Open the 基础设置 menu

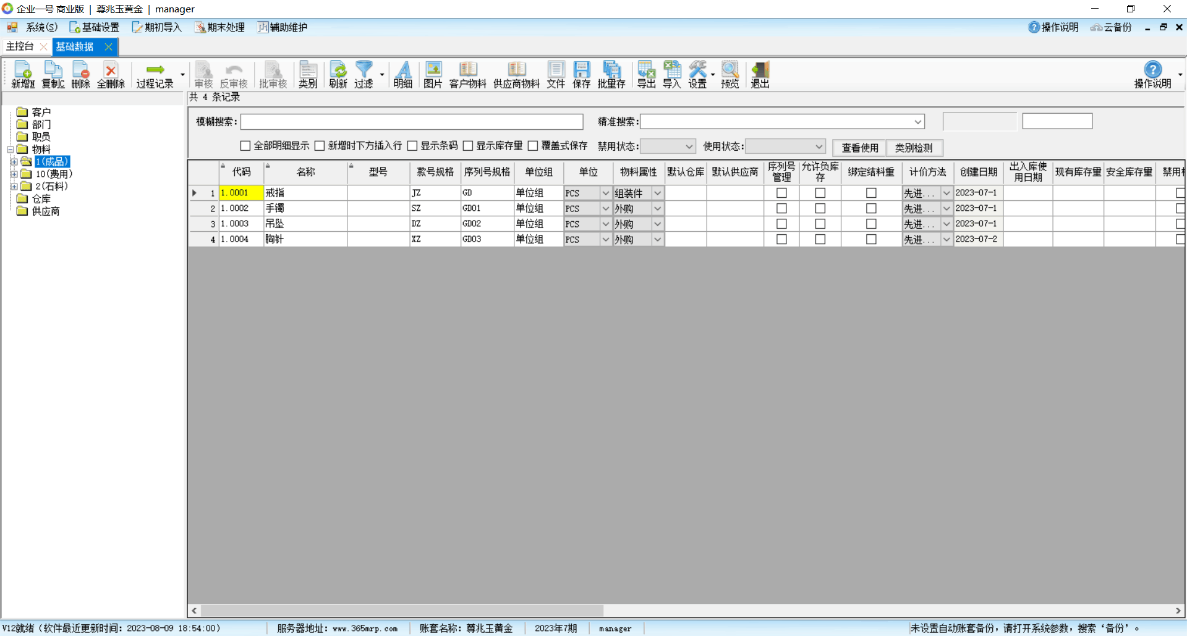coord(95,27)
